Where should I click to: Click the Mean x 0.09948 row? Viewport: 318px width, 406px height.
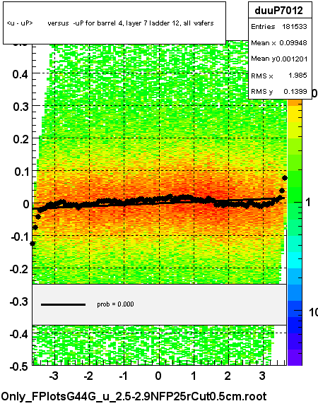click(280, 43)
